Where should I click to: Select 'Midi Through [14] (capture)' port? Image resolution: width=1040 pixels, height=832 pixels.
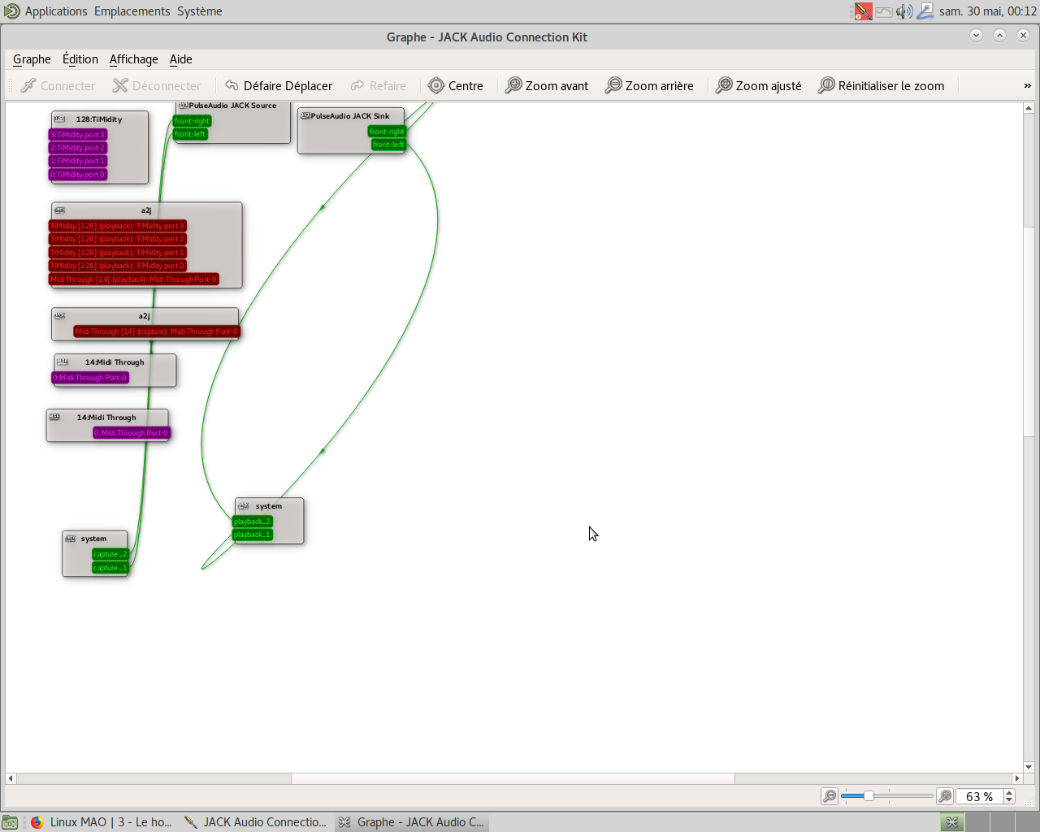pyautogui.click(x=157, y=331)
